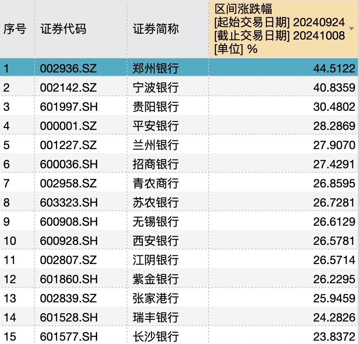Select the 西安银行 name cell
This screenshot has height=344, width=359.
click(156, 241)
